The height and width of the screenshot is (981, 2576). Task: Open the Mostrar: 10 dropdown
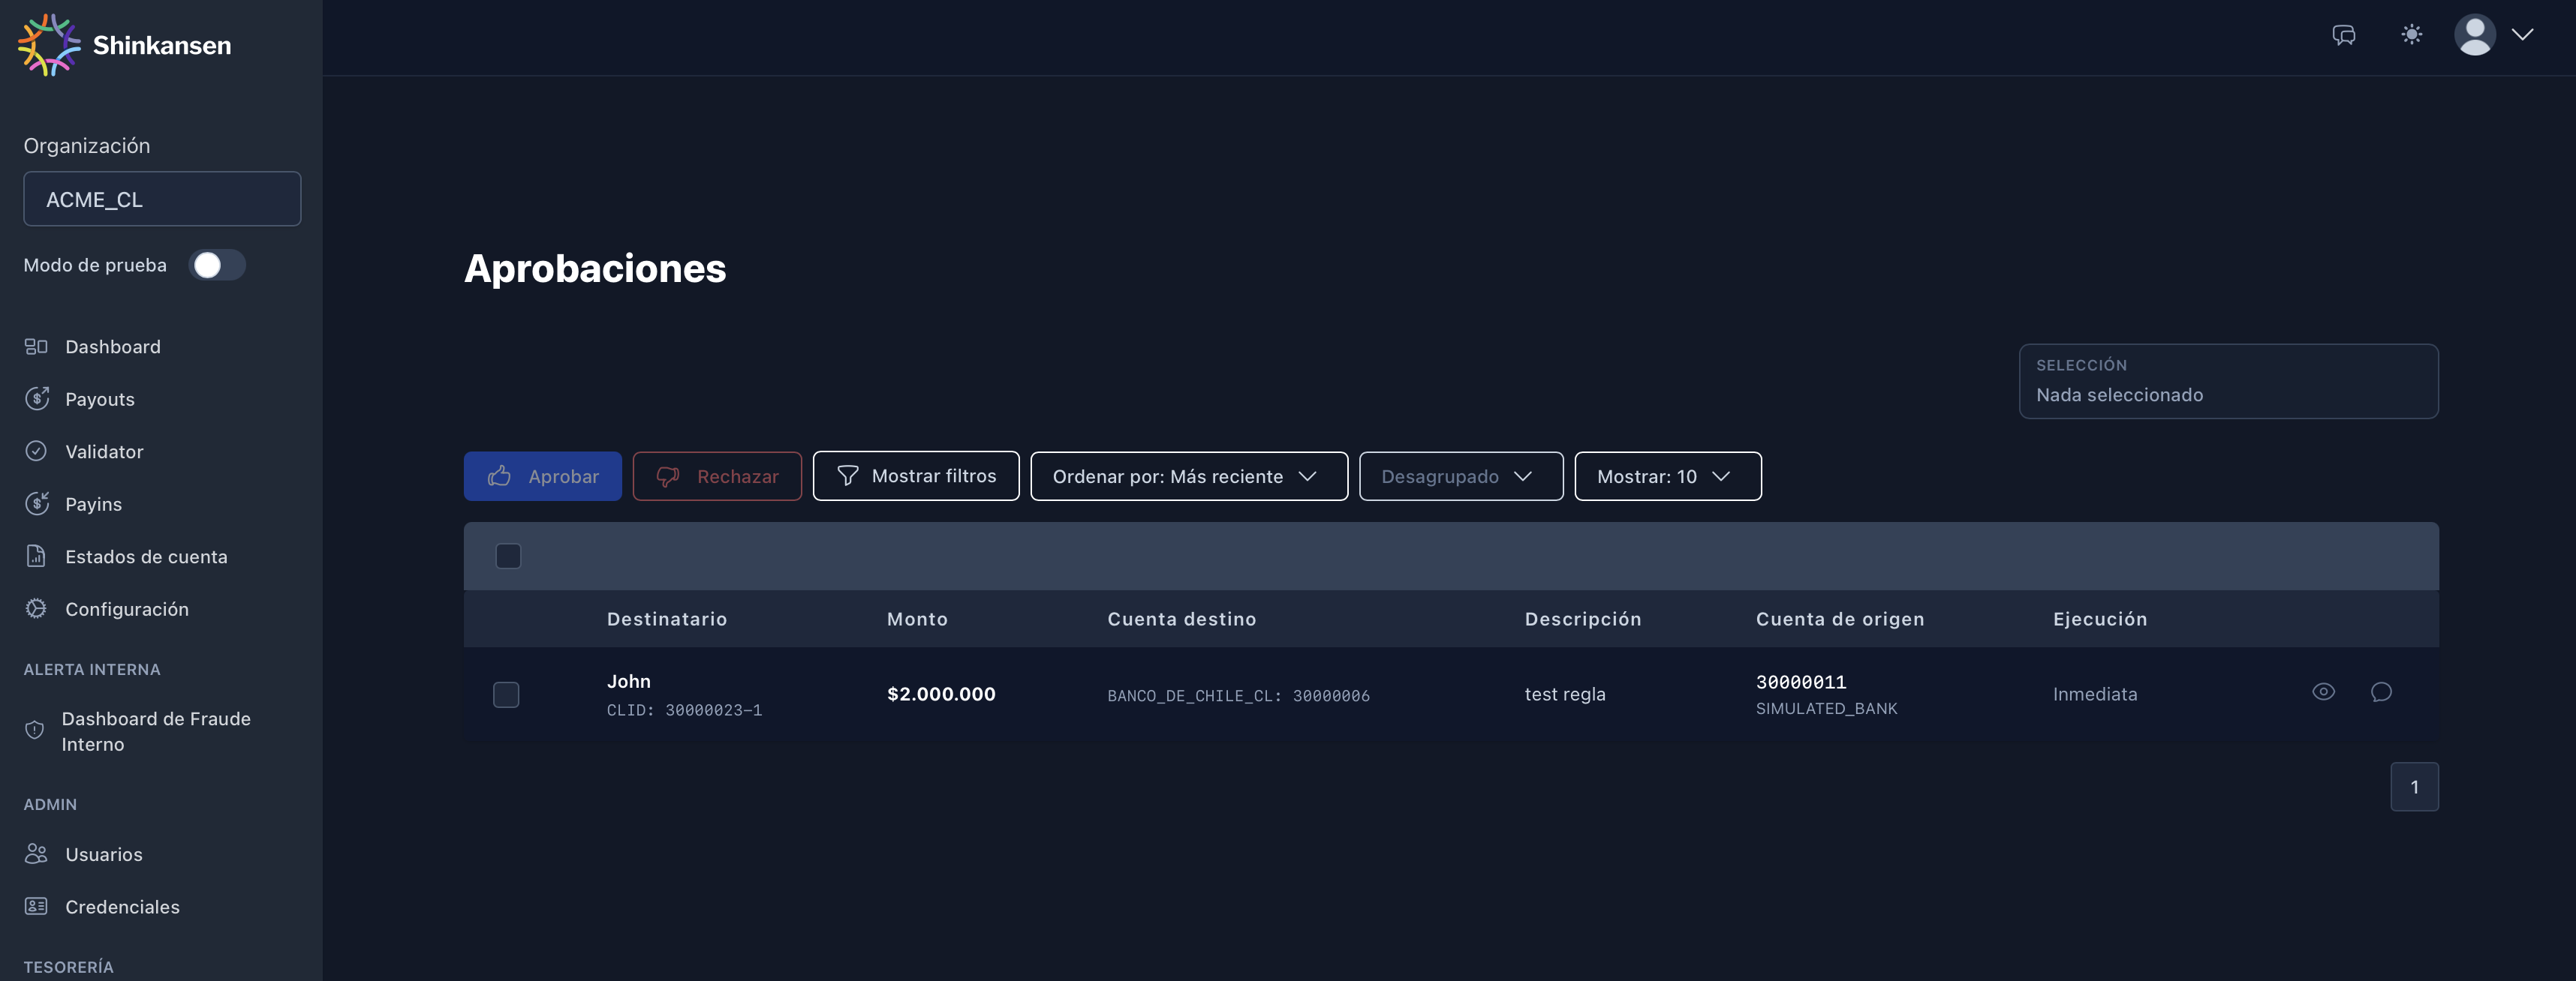(1667, 476)
